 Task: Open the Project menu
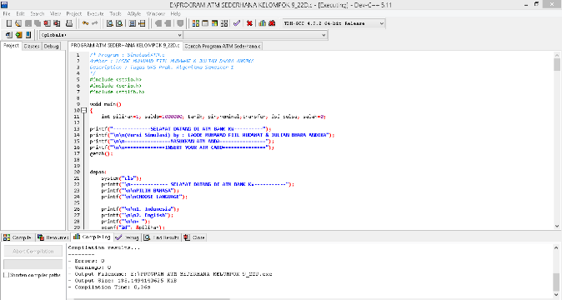(74, 13)
